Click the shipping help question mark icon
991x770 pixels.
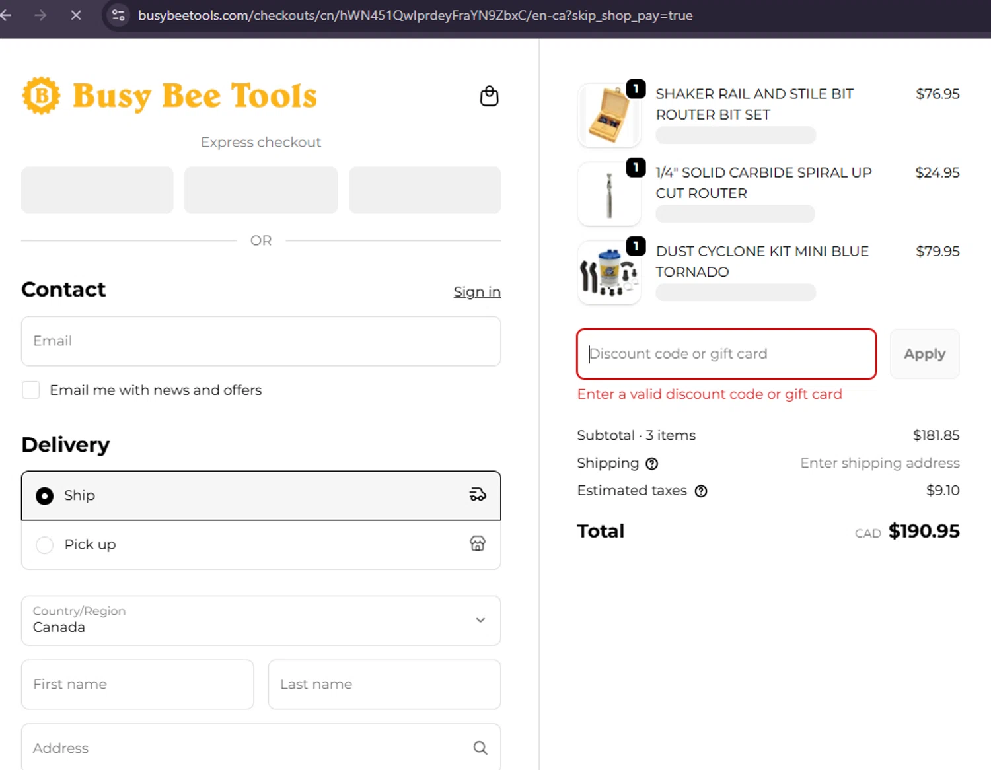(652, 464)
